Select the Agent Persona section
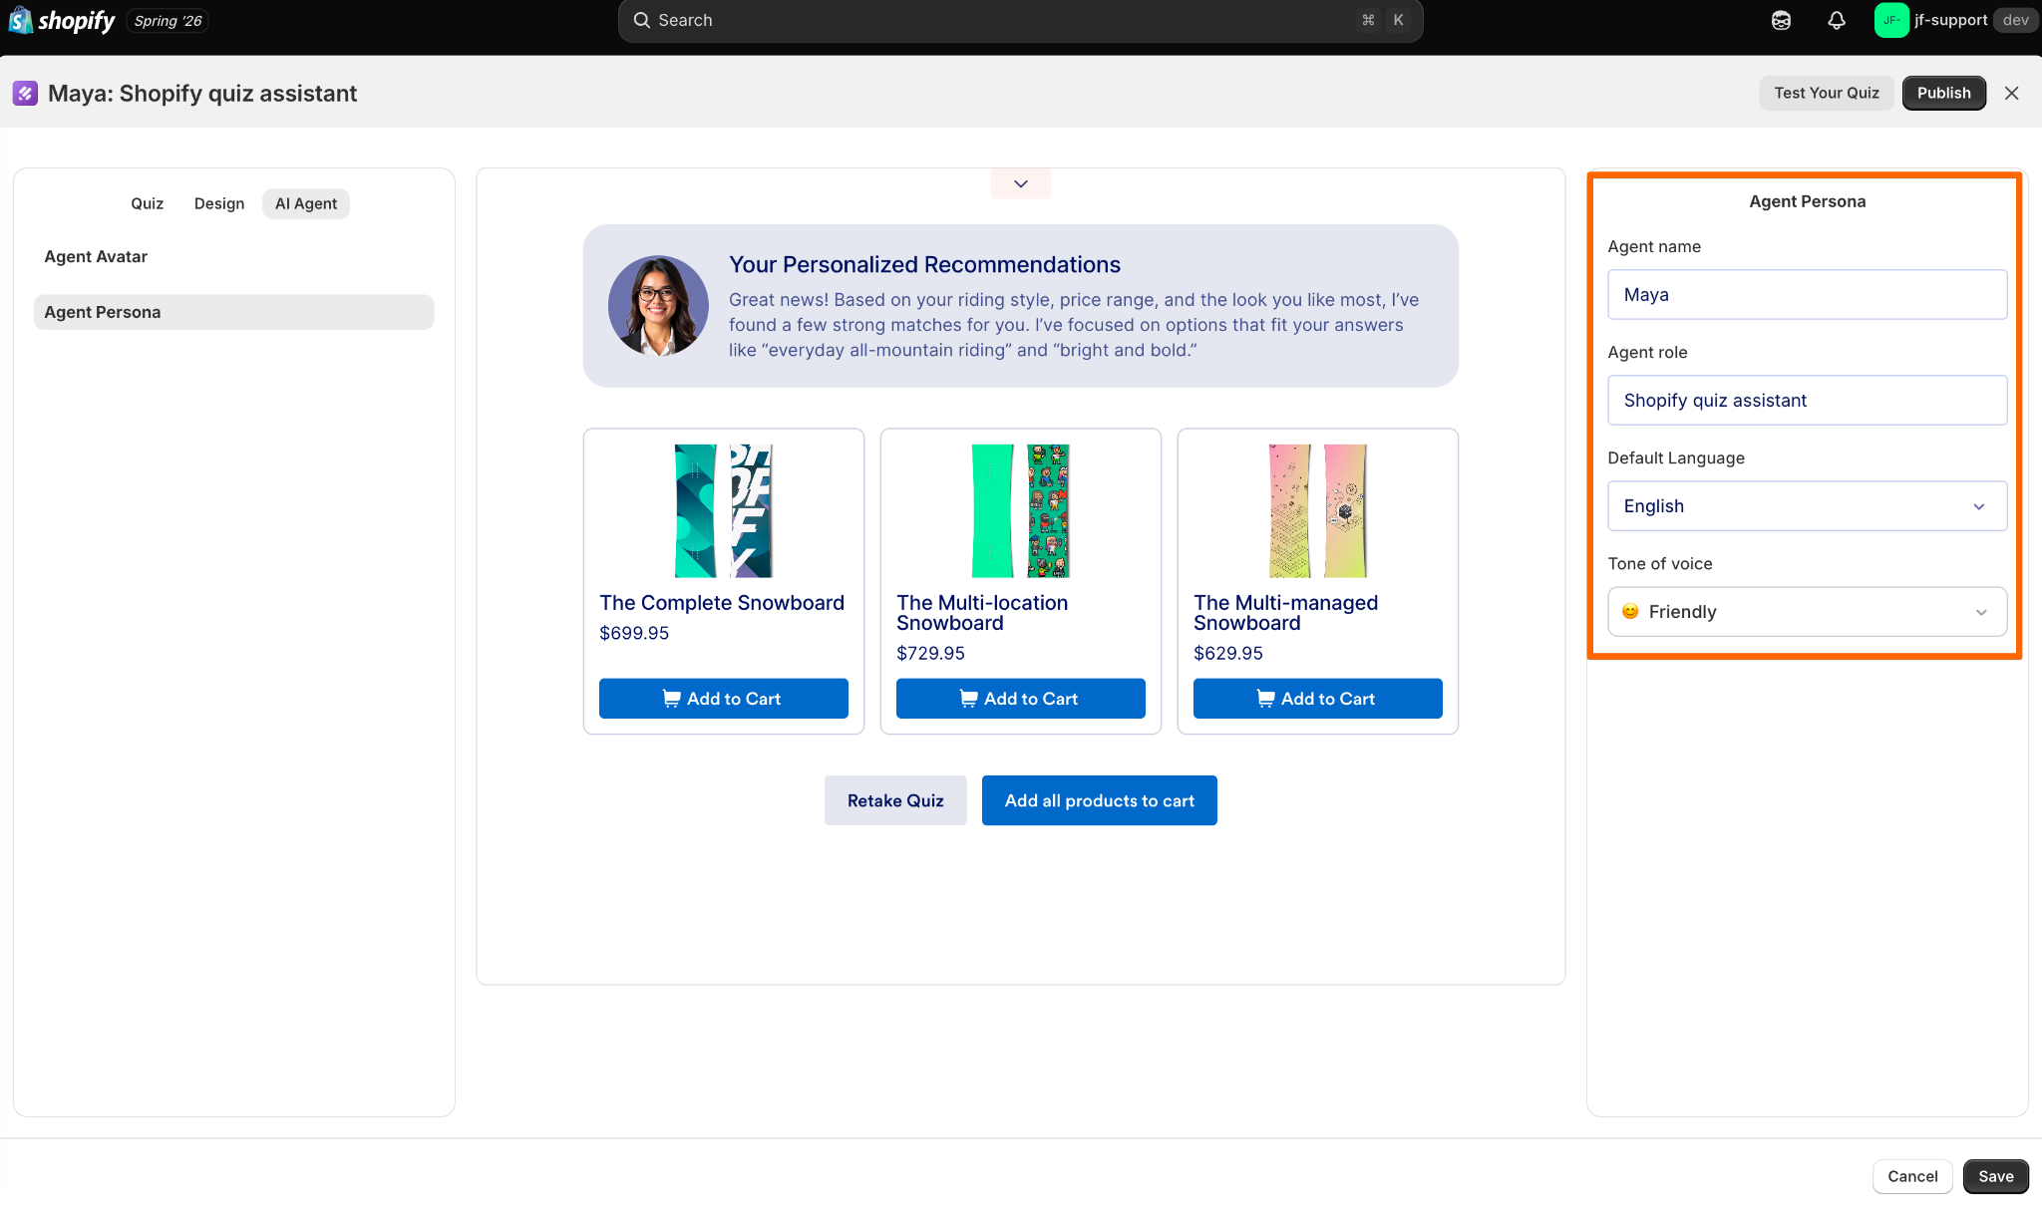This screenshot has height=1207, width=2042. [x=234, y=312]
